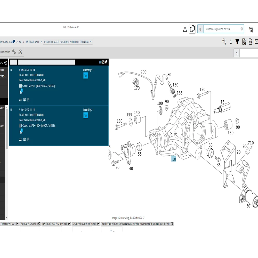The height and width of the screenshot is (258, 258).
Task: Click edit icon next to 075 REAR AXLE MOUNT
Action: [x=98, y=224]
